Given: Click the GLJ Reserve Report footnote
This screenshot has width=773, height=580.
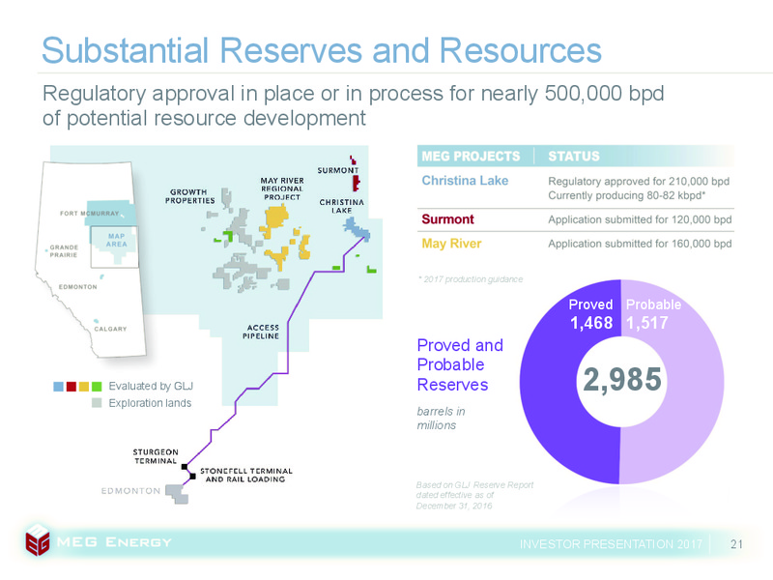Looking at the screenshot, I should 474,495.
